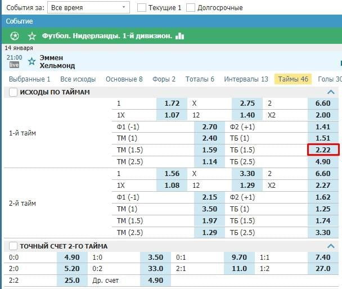Pick 2nd half 12 odds 1.29

(x=247, y=185)
